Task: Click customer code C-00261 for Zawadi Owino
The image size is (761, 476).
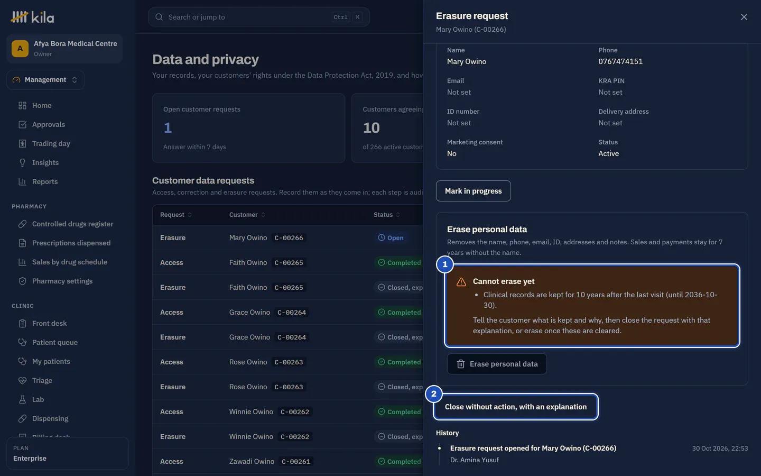Action: click(x=296, y=462)
